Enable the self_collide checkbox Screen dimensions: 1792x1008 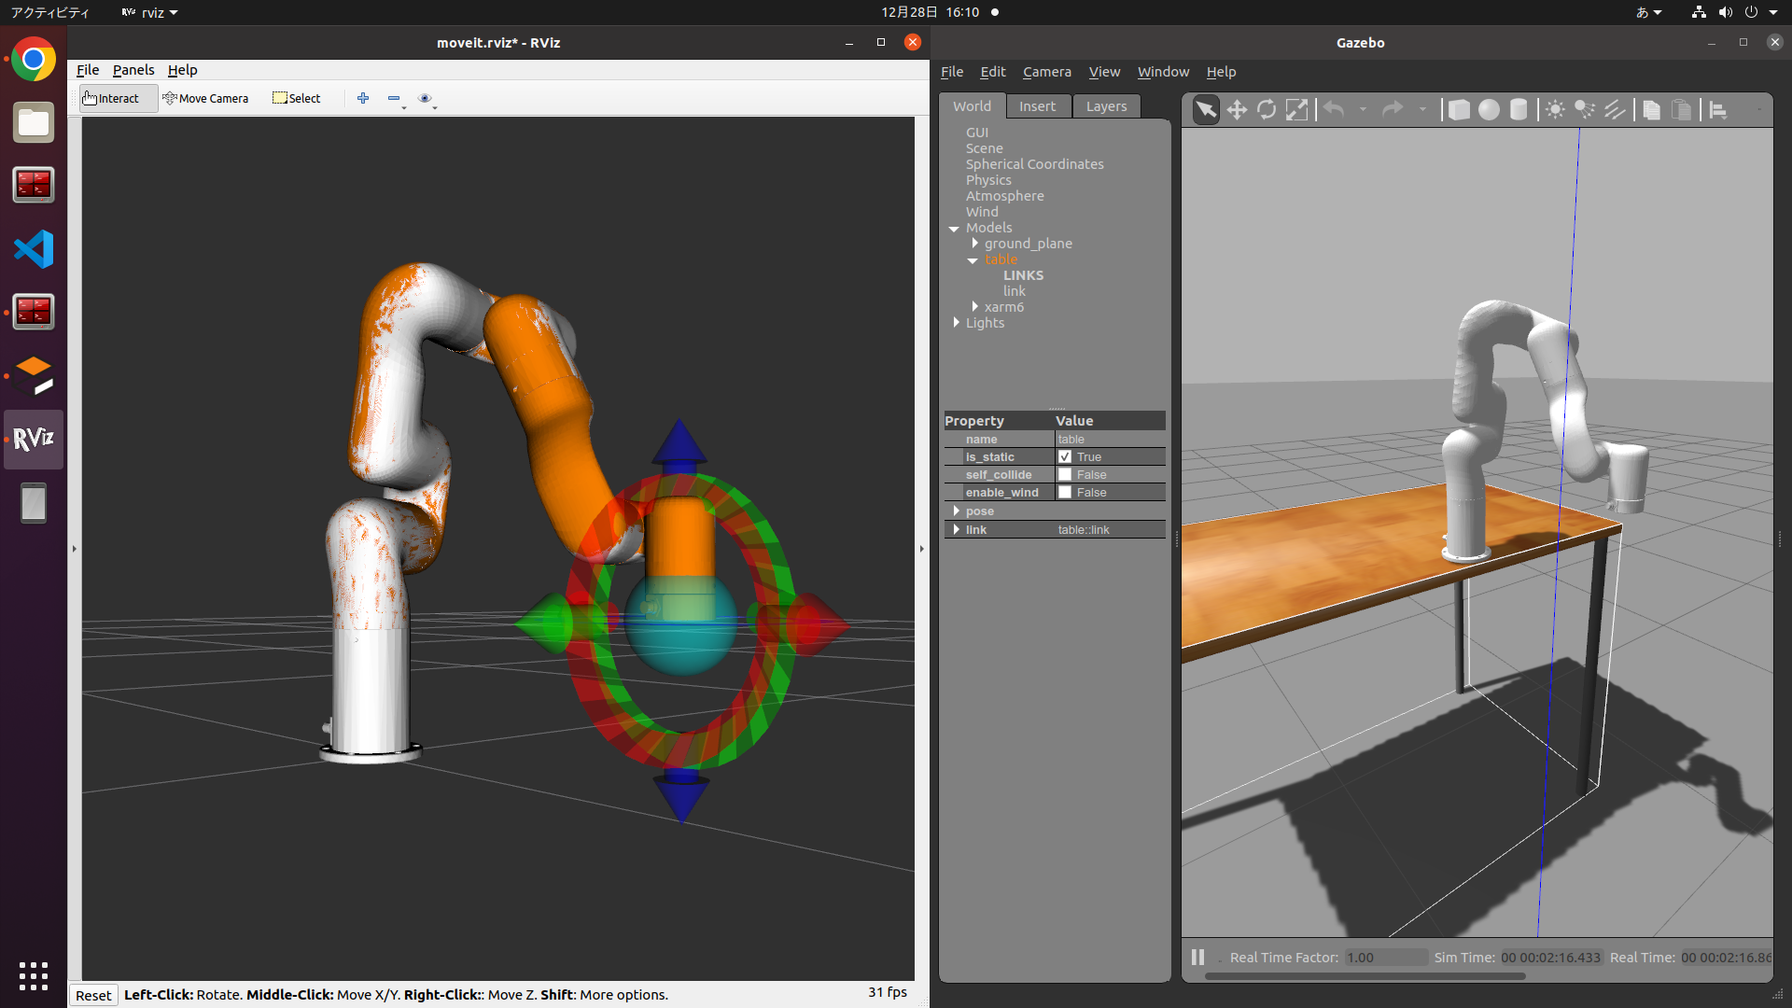1065,474
